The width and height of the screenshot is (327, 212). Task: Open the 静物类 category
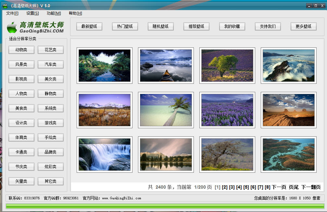click(50, 94)
